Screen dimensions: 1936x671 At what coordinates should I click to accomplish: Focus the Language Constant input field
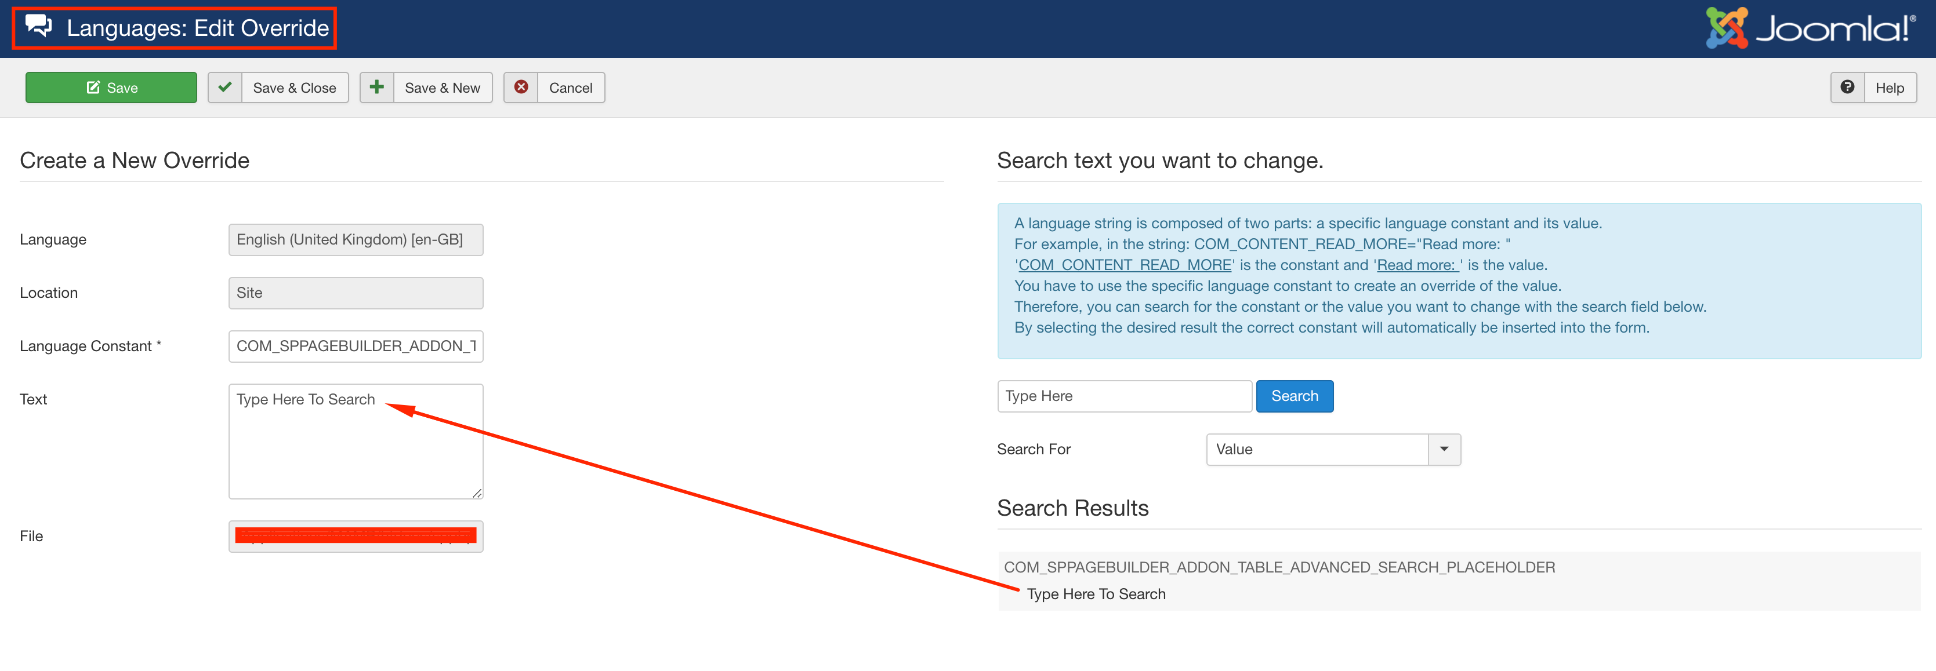(356, 346)
